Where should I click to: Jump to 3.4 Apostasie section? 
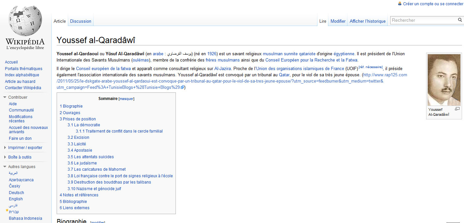click(x=80, y=150)
